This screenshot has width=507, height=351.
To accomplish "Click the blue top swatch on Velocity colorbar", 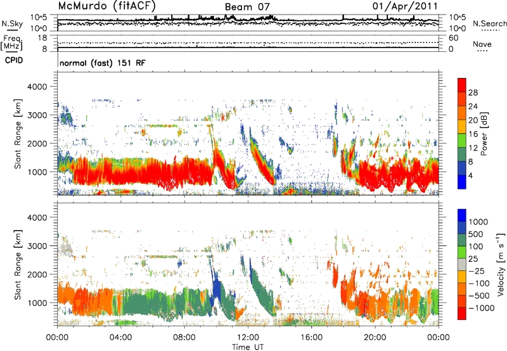I will point(462,215).
